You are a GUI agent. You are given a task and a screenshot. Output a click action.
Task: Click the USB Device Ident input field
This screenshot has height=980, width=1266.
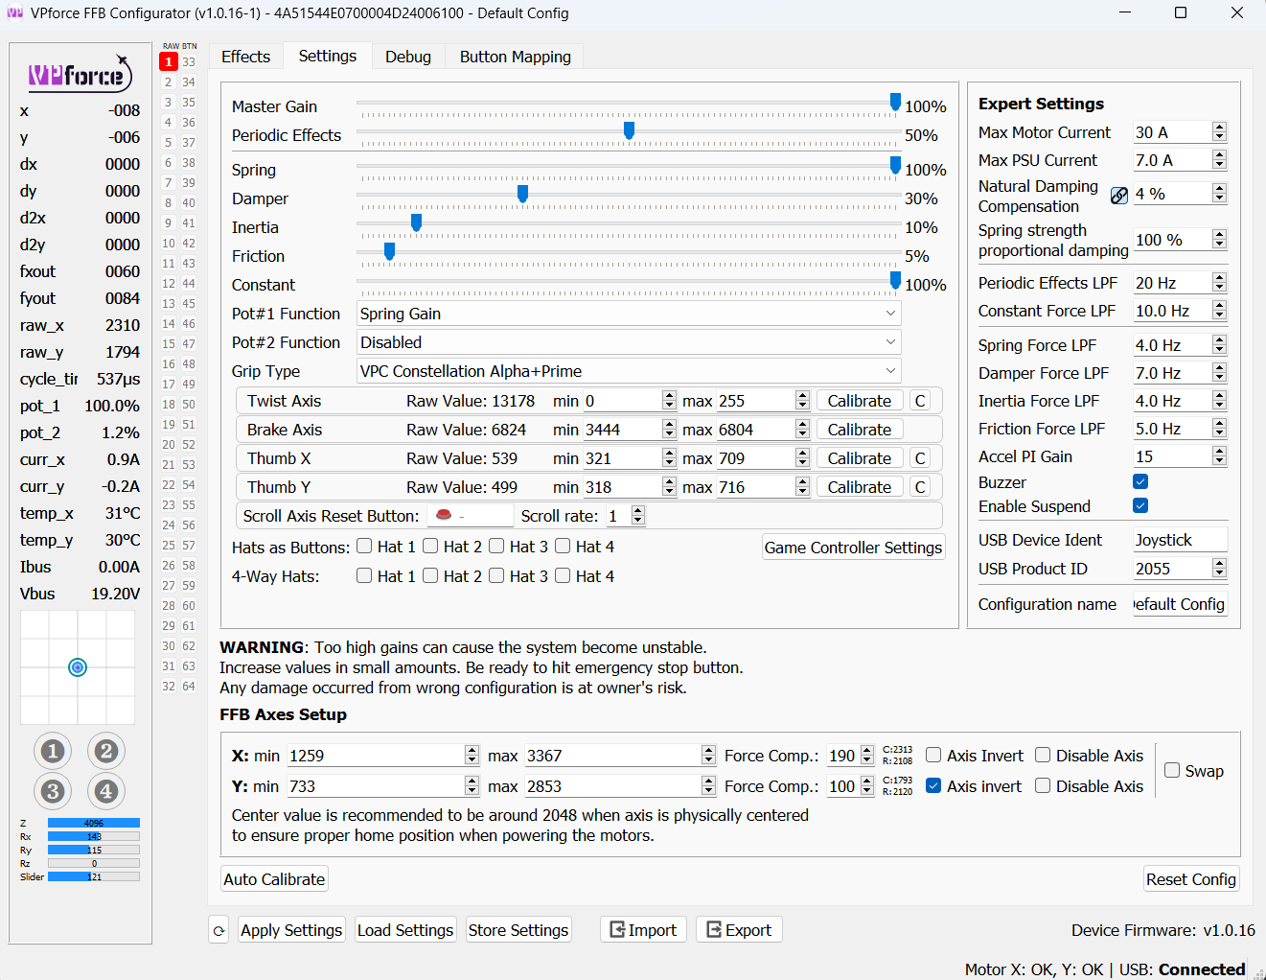click(1179, 540)
